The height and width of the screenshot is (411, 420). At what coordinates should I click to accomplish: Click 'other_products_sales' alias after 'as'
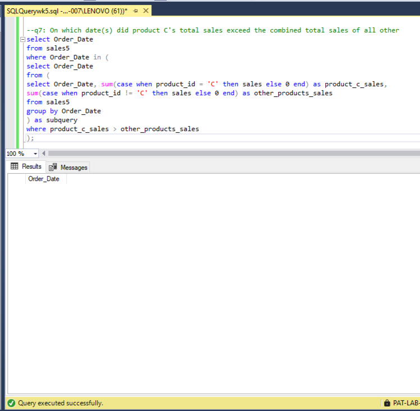click(x=293, y=93)
